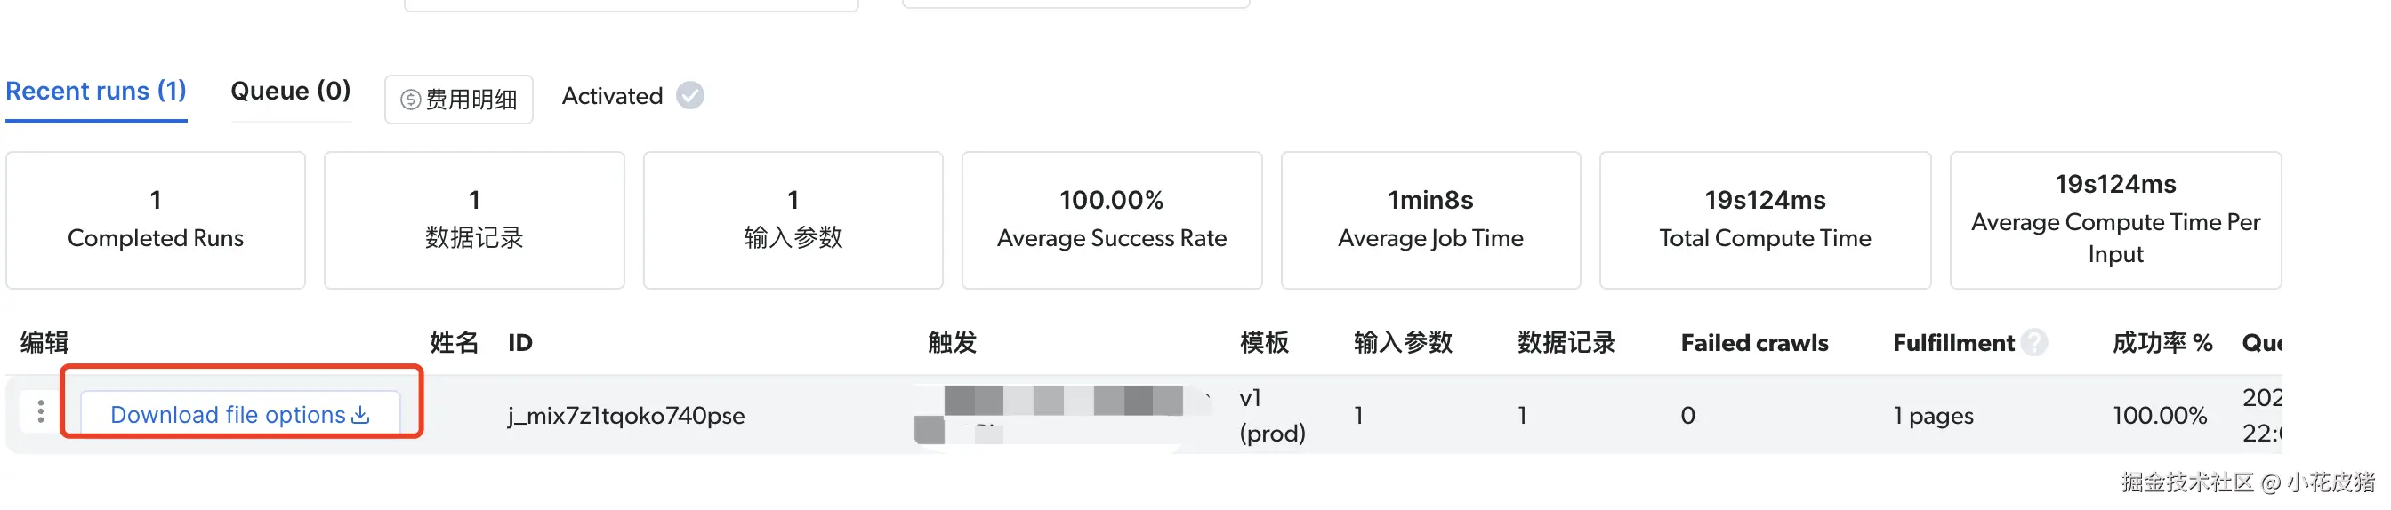
Task: Open the Queue (0) tab
Action: 290,91
